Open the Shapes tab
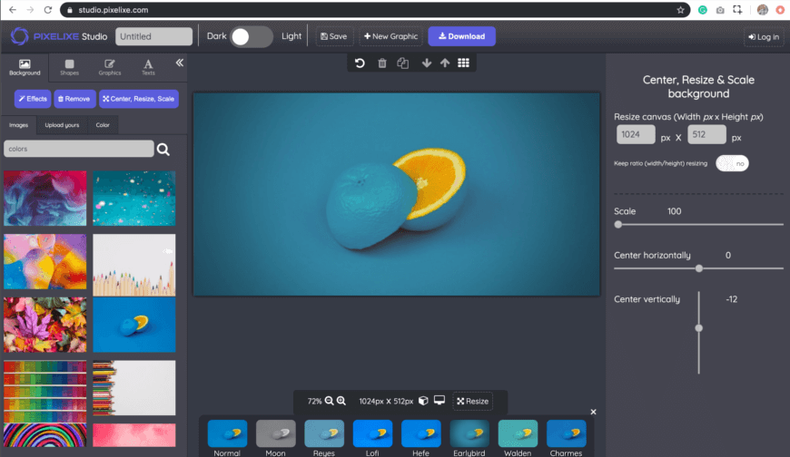790x457 pixels. click(69, 67)
